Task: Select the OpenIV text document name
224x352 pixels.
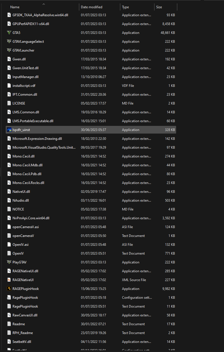Action: [18, 253]
